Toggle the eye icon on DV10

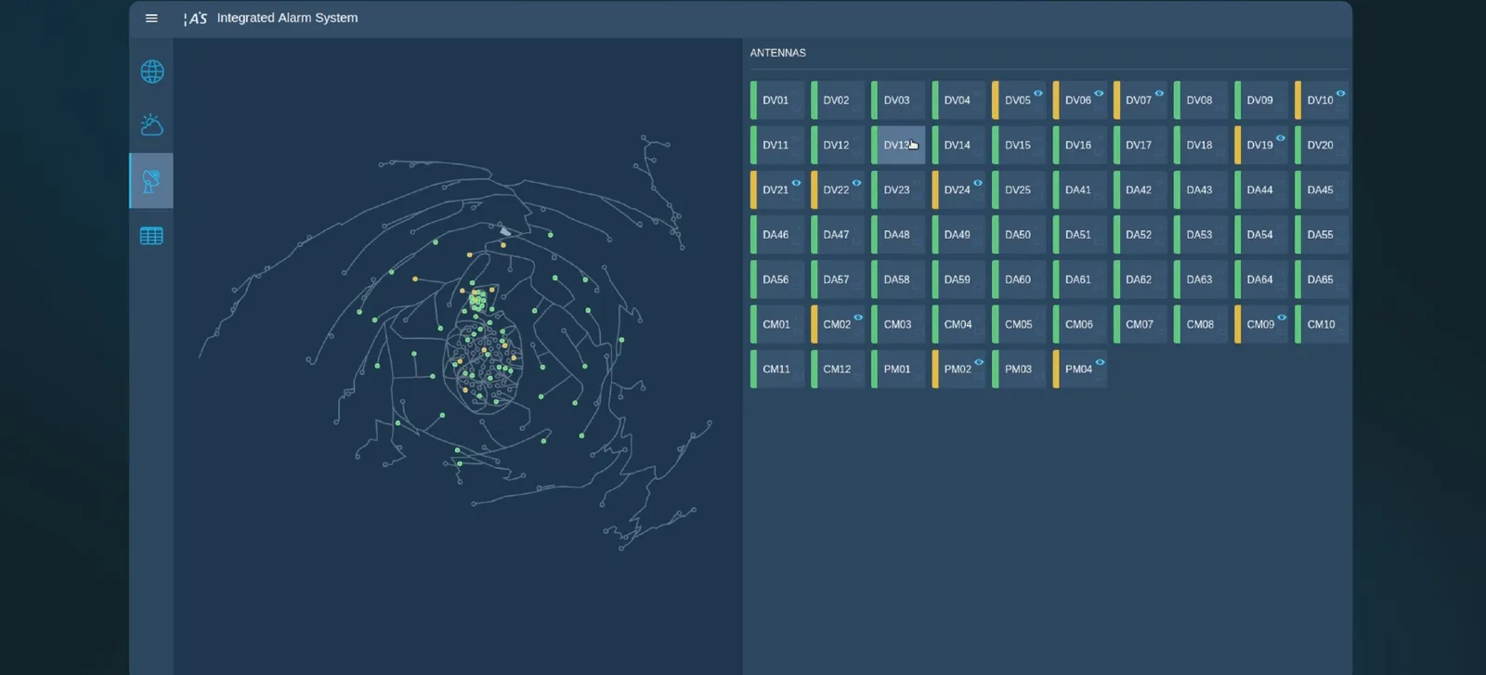1340,93
